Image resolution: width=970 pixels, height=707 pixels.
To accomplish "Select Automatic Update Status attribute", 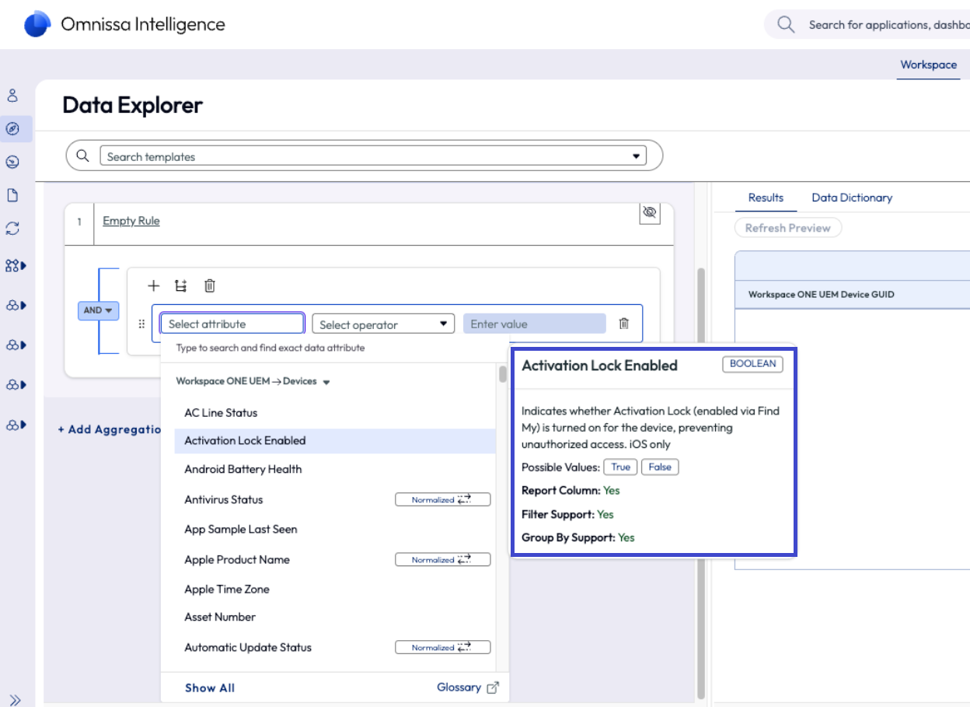I will click(248, 647).
